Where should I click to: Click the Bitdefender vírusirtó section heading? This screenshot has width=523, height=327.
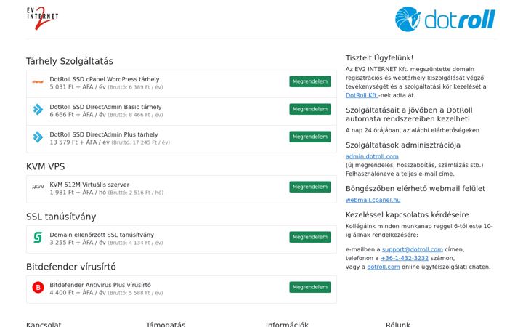71,267
